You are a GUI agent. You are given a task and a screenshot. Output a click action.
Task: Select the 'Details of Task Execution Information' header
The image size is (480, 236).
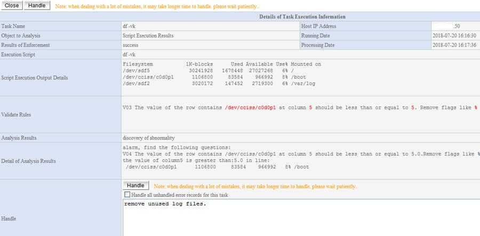302,17
